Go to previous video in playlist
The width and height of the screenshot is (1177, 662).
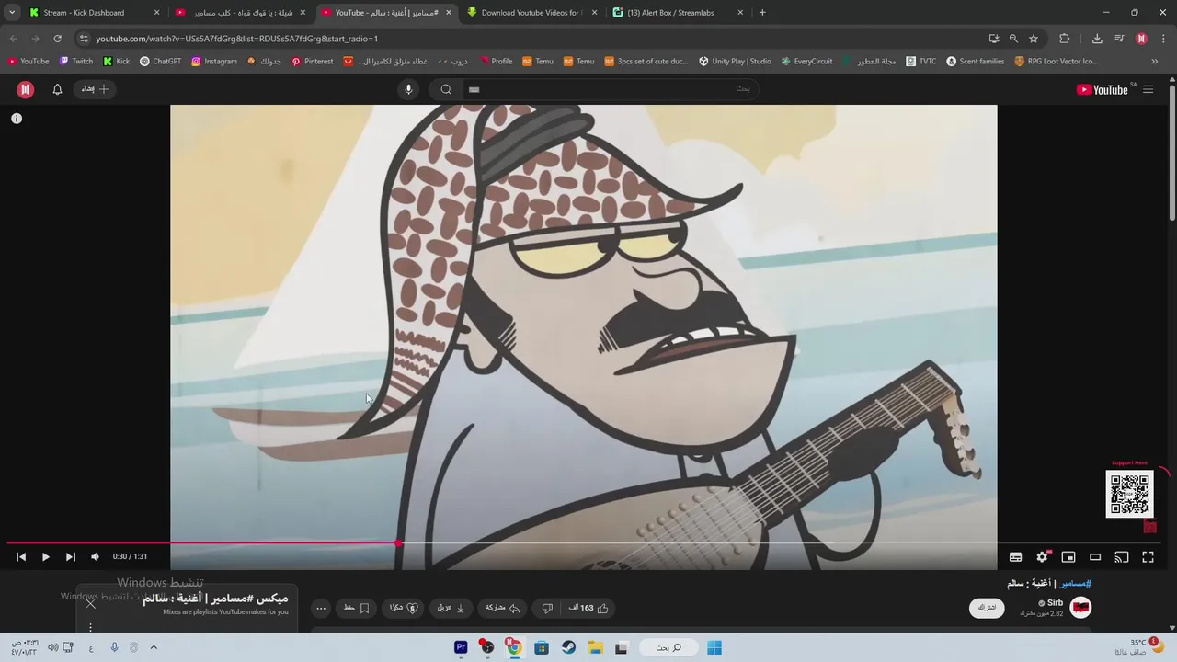coord(21,556)
